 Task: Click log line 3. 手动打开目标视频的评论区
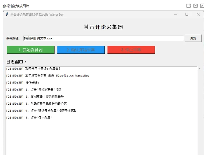pyautogui.click(x=37, y=104)
